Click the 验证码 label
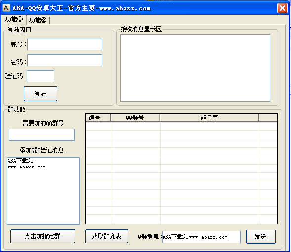291x252 pixels. pos(14,76)
